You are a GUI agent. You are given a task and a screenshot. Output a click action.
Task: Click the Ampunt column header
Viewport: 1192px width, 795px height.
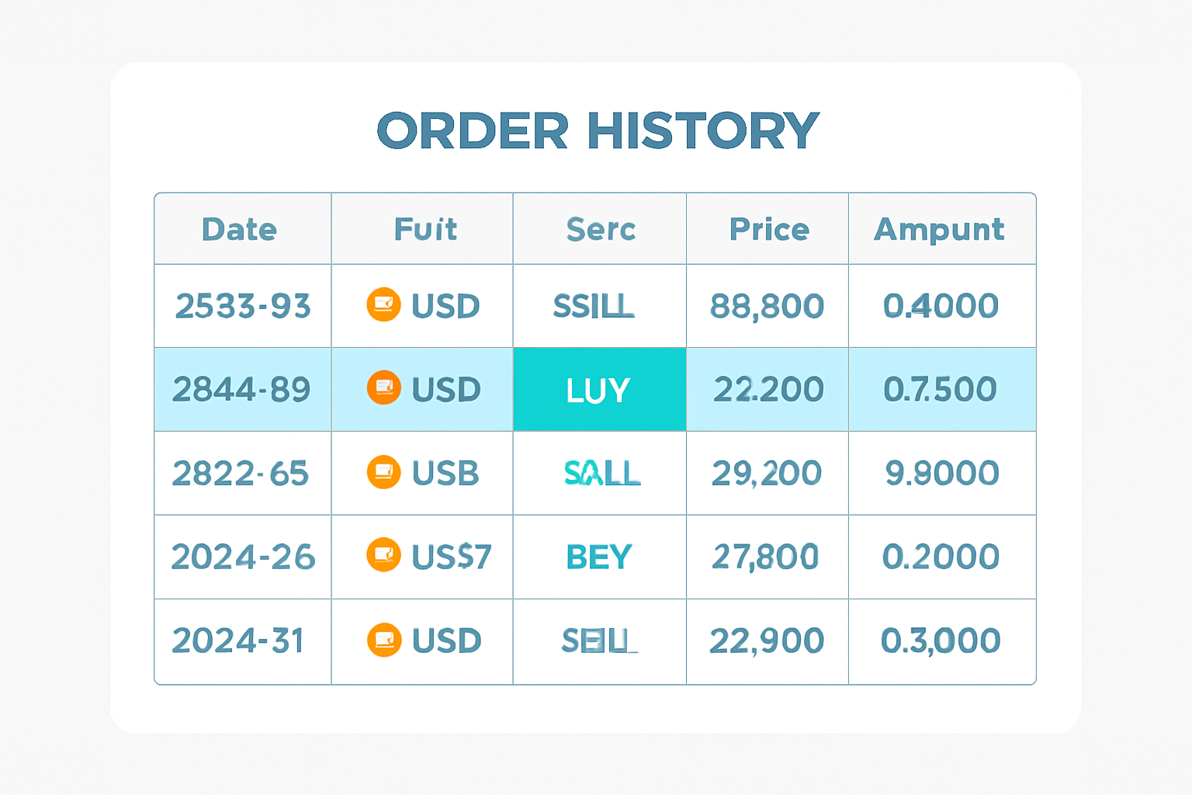(939, 230)
